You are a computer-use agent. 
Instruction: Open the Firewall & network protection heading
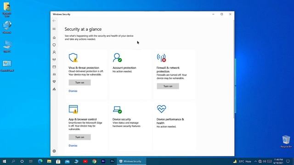[168, 70]
